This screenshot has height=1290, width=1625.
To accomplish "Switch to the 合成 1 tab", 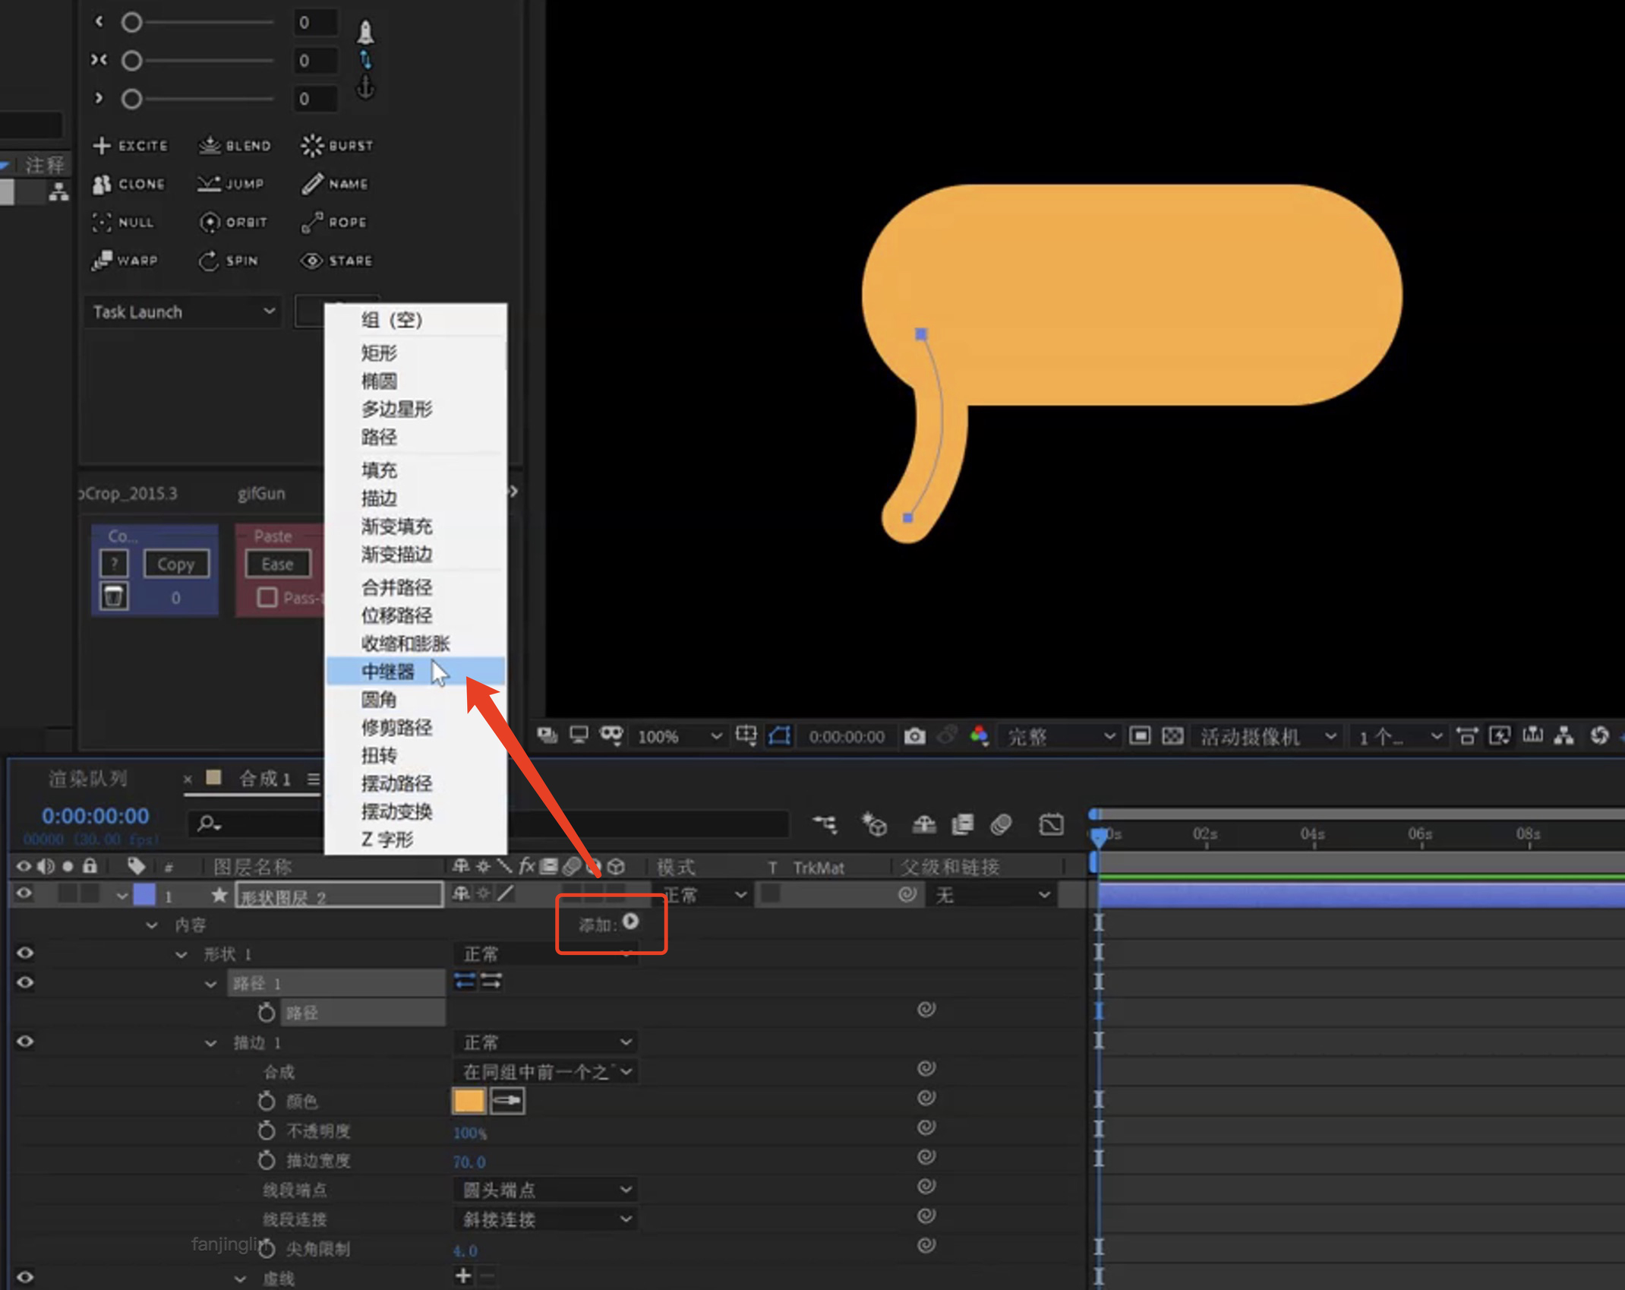I will pos(264,779).
